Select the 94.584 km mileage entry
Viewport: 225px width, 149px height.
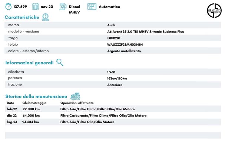(30, 122)
